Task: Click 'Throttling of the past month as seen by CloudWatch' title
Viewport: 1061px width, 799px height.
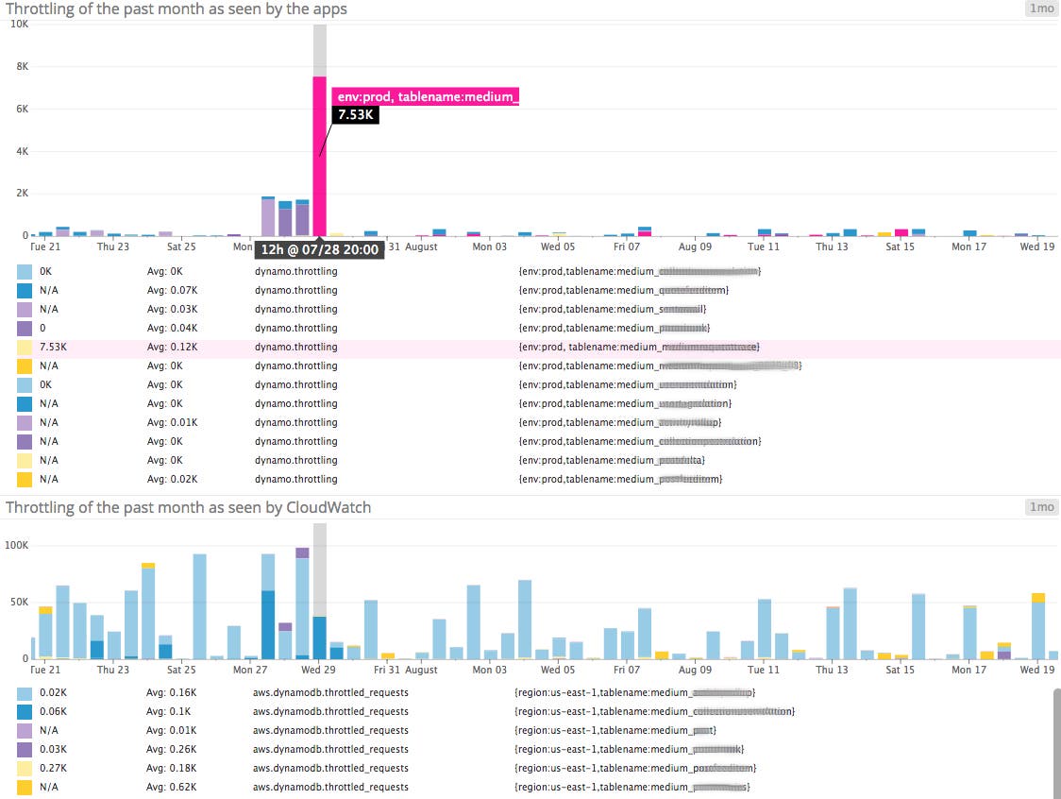Action: point(188,507)
